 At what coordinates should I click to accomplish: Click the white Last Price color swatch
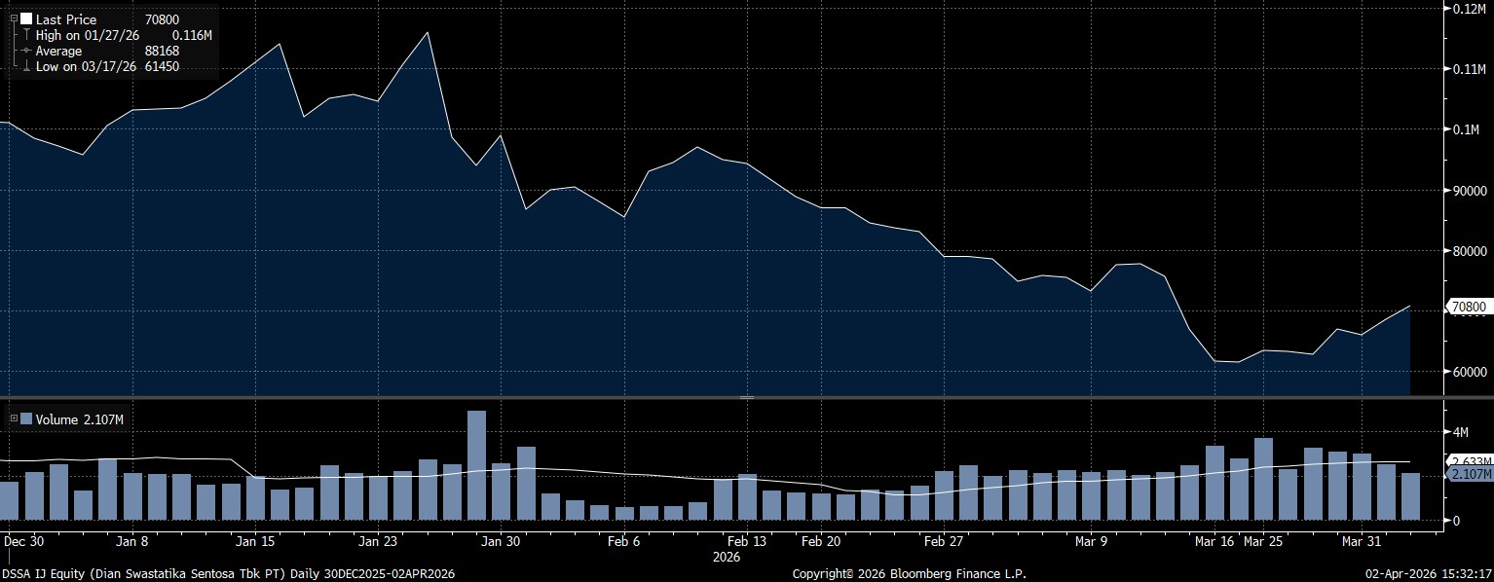point(26,18)
